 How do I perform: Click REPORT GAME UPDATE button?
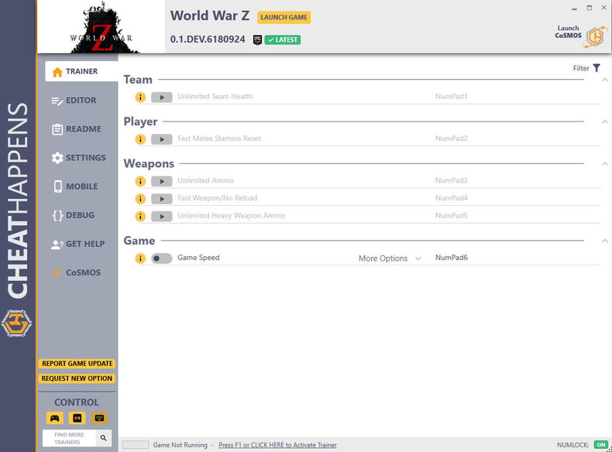pyautogui.click(x=77, y=364)
